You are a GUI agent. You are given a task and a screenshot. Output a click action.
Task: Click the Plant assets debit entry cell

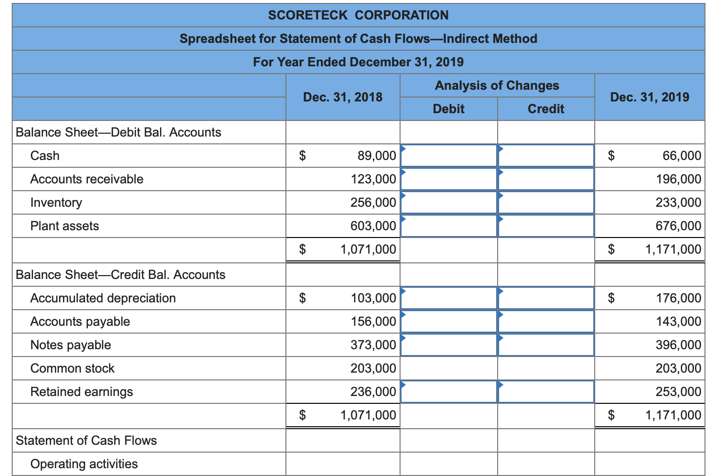click(x=448, y=226)
